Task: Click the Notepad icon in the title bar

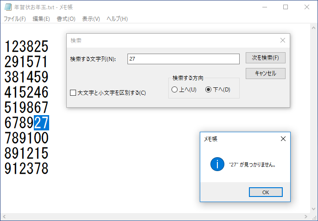Action: click(7, 7)
